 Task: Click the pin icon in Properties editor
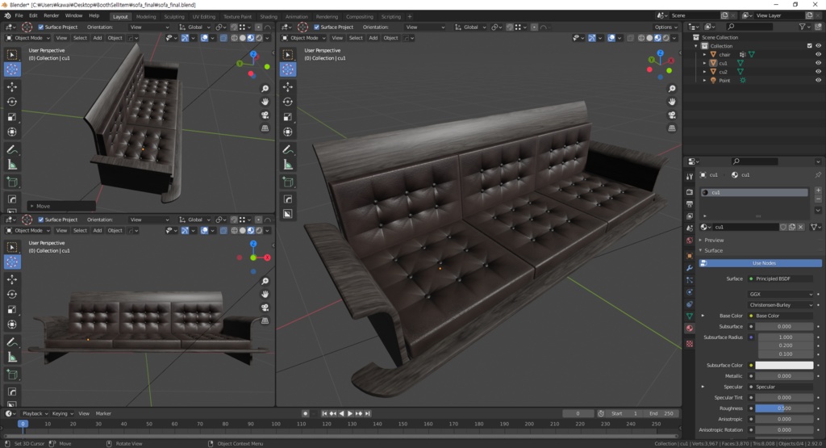[x=818, y=175]
